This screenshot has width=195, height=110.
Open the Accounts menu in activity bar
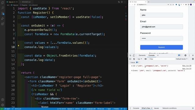click(2, 100)
